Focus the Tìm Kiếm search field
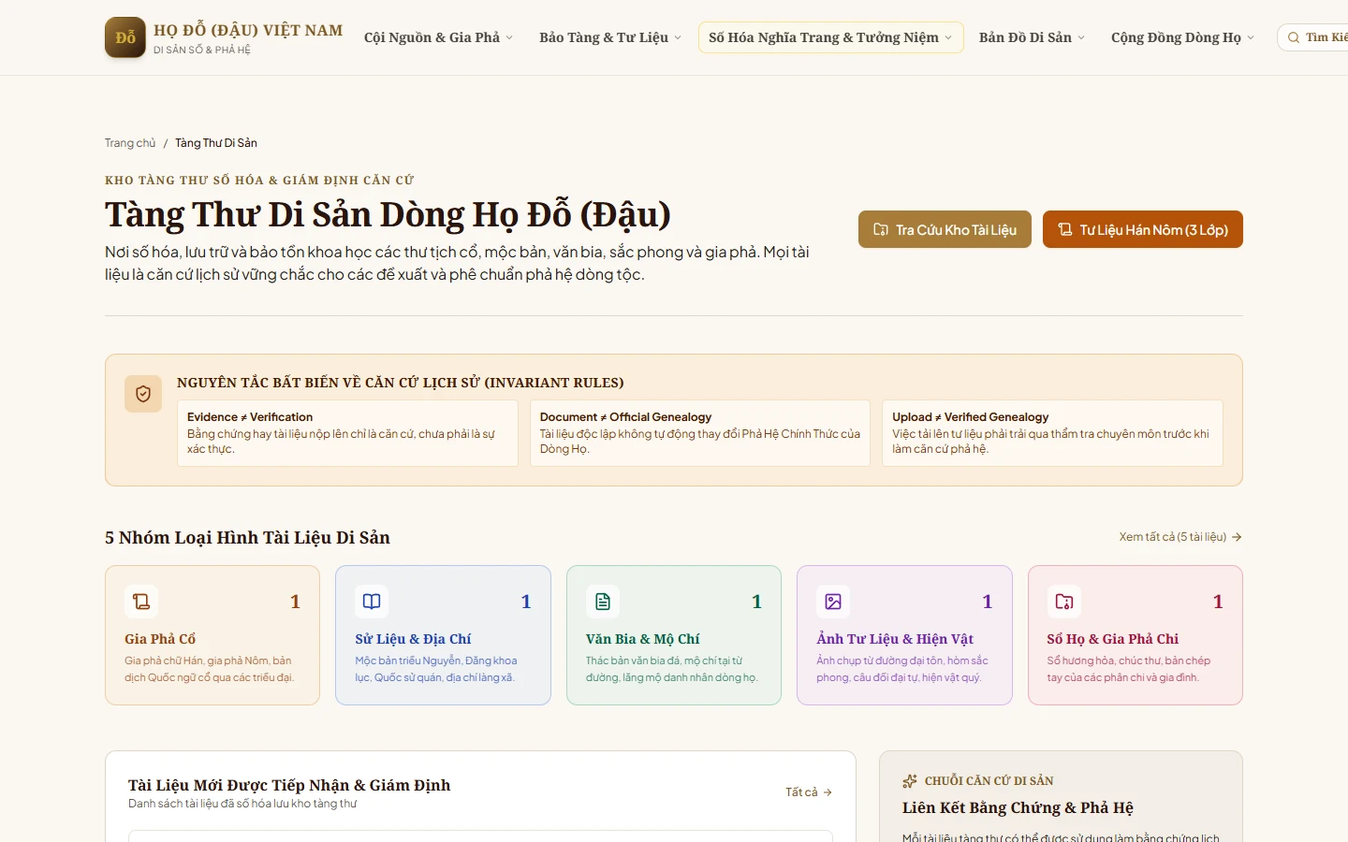Viewport: 1348px width, 842px height. pyautogui.click(x=1312, y=37)
